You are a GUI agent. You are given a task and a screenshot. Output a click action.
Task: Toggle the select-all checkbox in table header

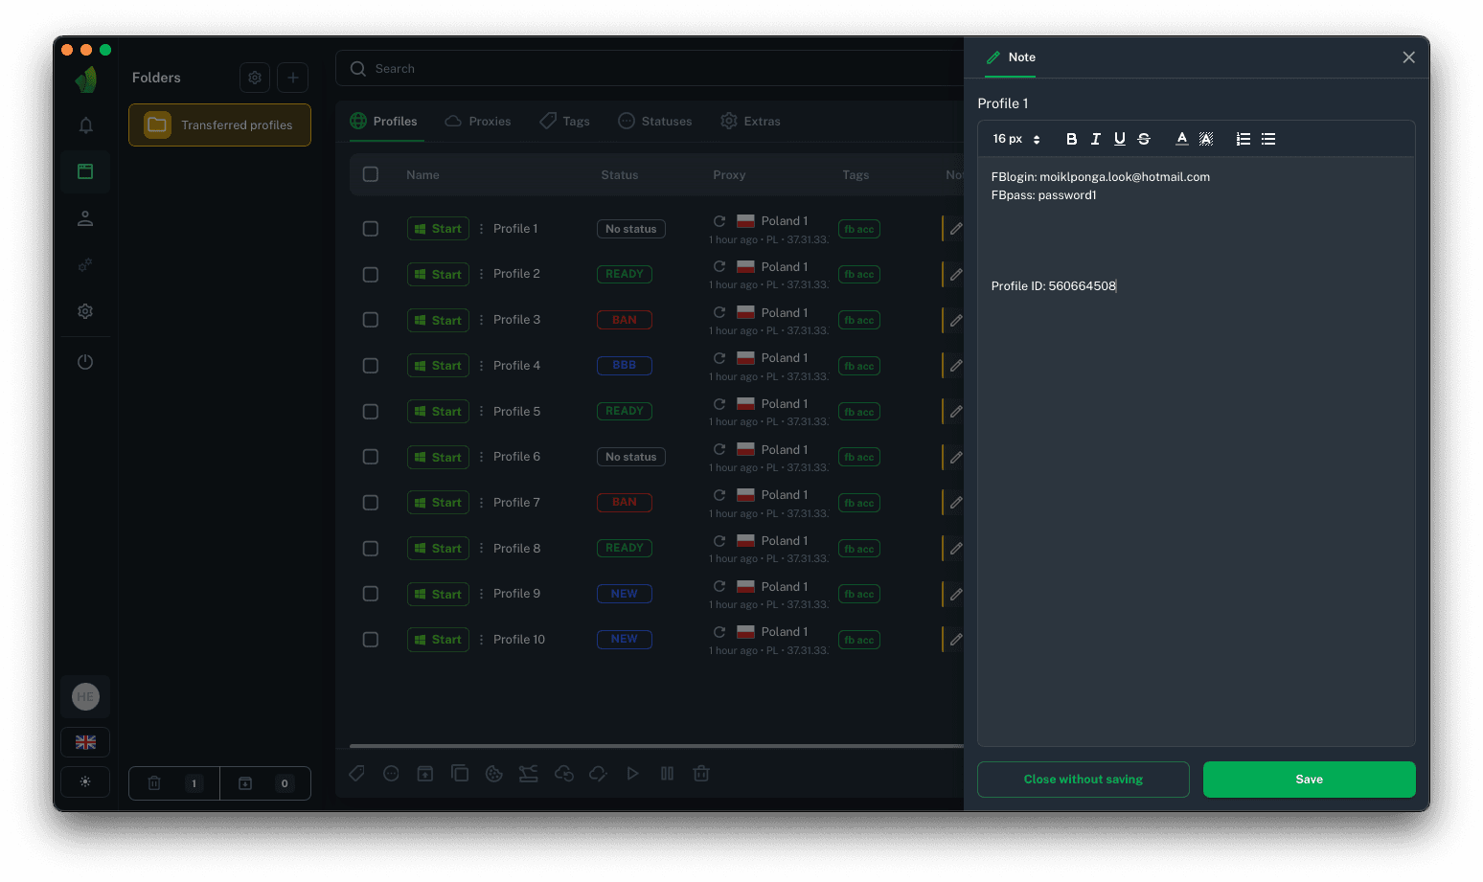click(371, 174)
